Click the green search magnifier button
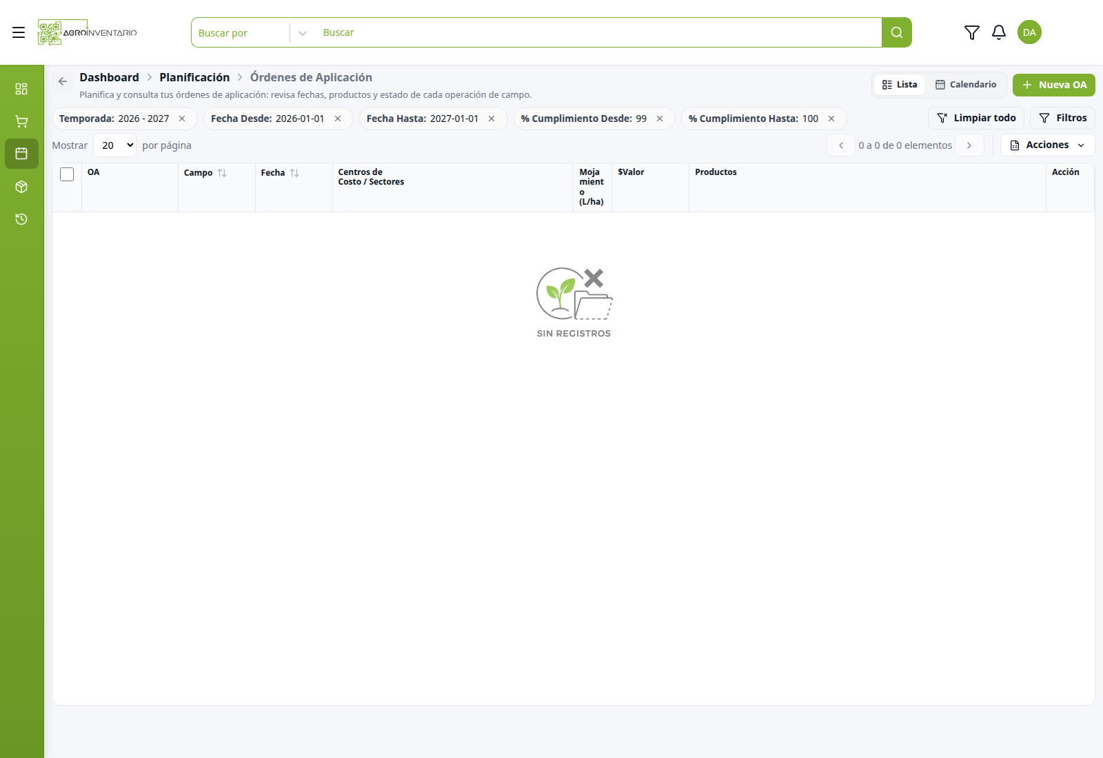1103x758 pixels. (896, 32)
